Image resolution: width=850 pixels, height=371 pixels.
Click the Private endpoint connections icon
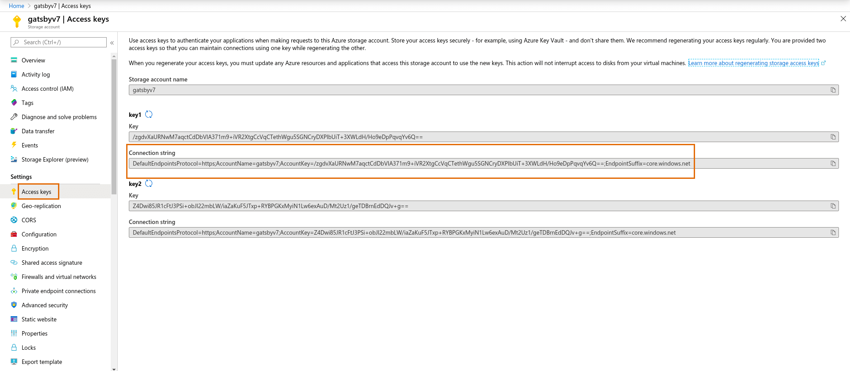coord(14,291)
